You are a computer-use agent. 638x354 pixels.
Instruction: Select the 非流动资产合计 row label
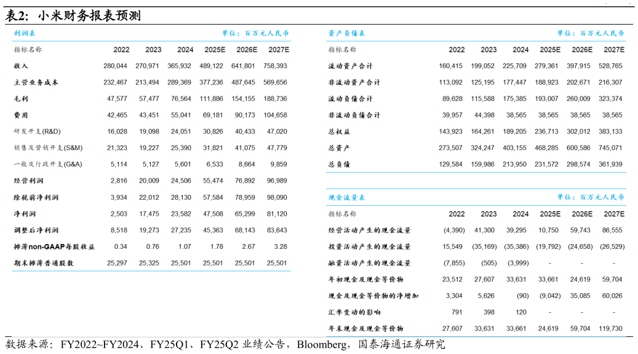(354, 82)
